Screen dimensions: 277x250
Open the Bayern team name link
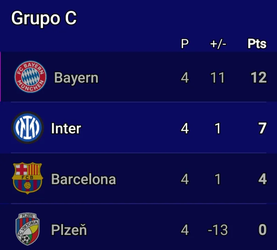76,78
